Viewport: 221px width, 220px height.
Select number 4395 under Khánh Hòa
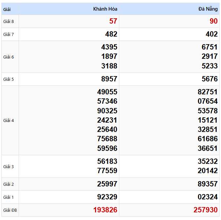point(109,47)
